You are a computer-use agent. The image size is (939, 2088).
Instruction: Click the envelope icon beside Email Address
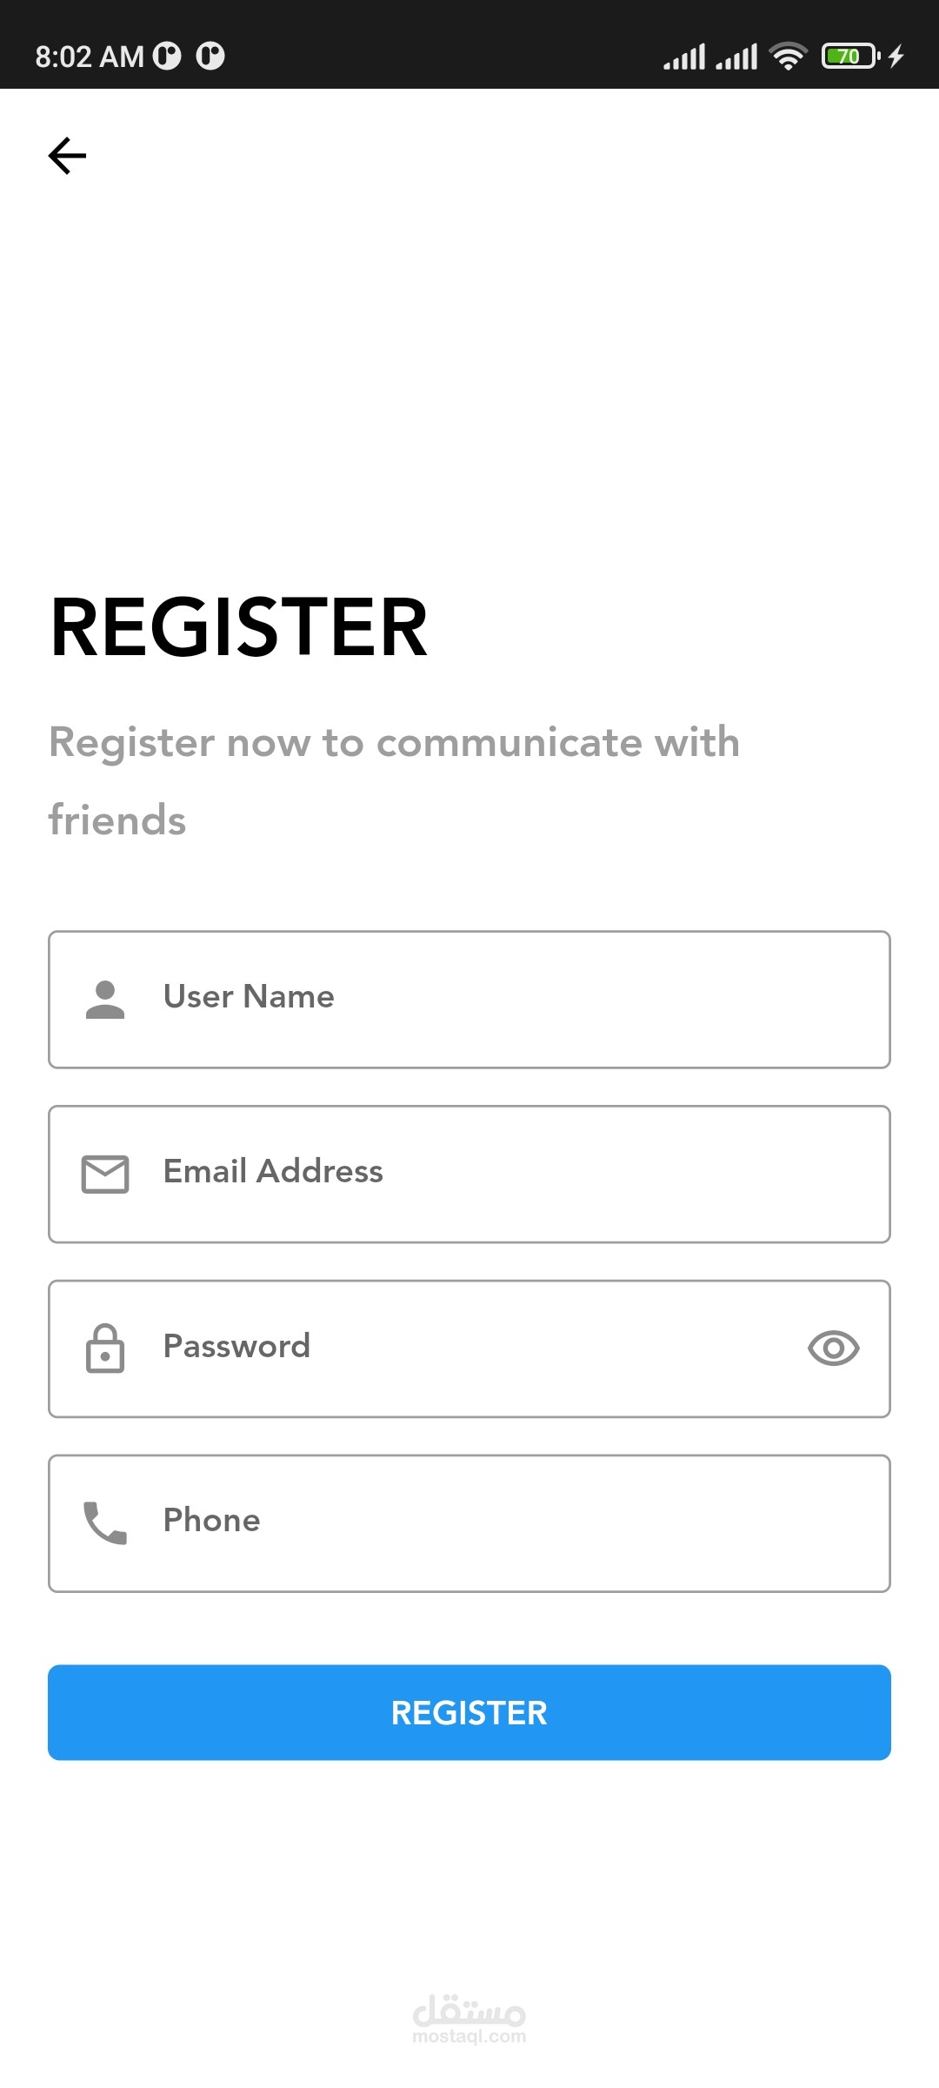[x=105, y=1174]
